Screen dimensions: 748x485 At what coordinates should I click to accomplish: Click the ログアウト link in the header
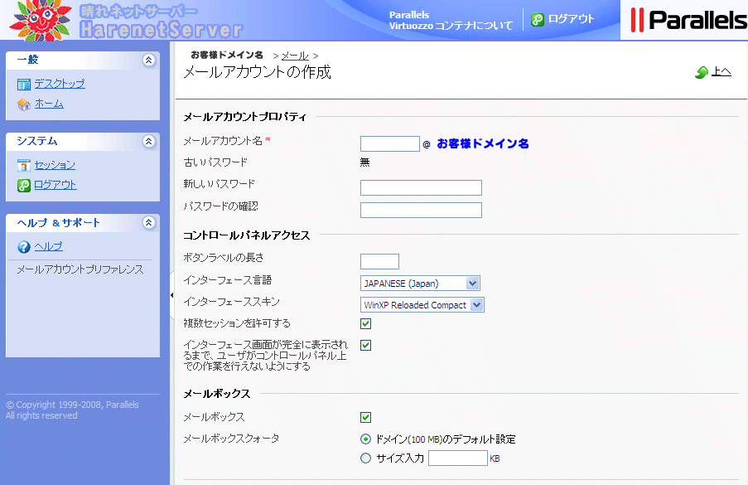571,19
